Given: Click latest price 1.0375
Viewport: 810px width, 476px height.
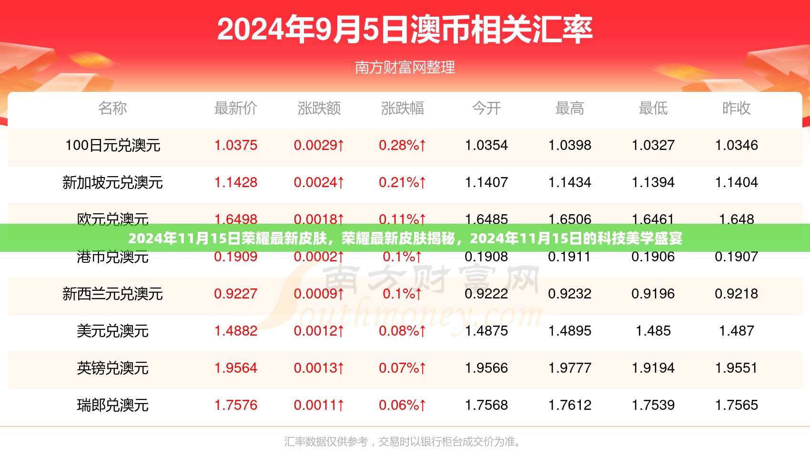Looking at the screenshot, I should (x=236, y=145).
